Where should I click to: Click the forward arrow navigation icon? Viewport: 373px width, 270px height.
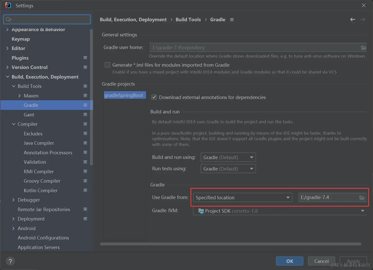click(363, 19)
